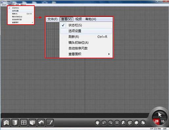Toggle 对齐 in the status bar
The image size is (169, 130).
coord(152,129)
